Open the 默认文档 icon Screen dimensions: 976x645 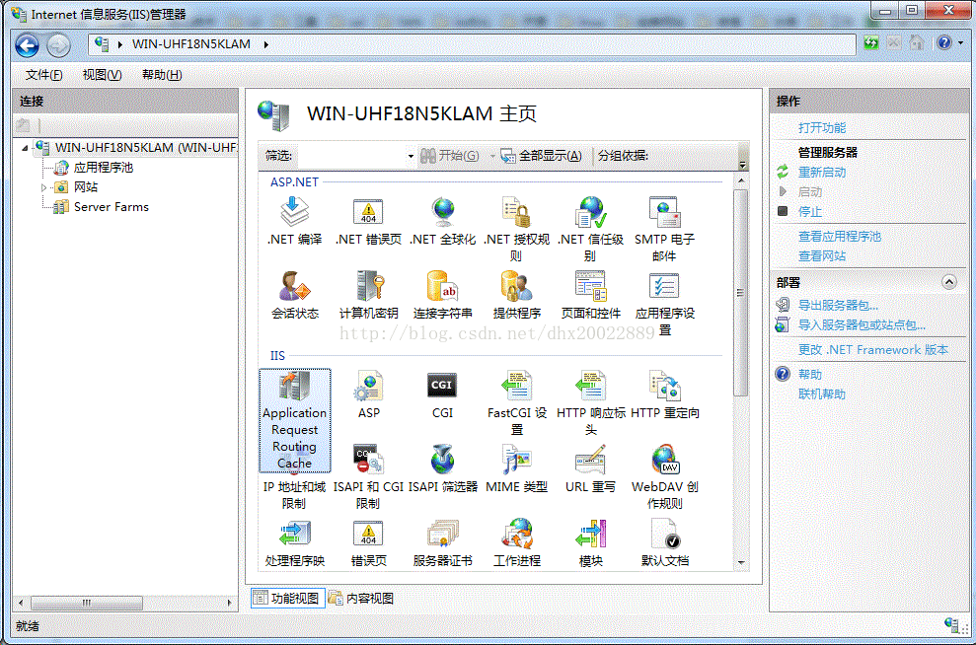[x=665, y=534]
